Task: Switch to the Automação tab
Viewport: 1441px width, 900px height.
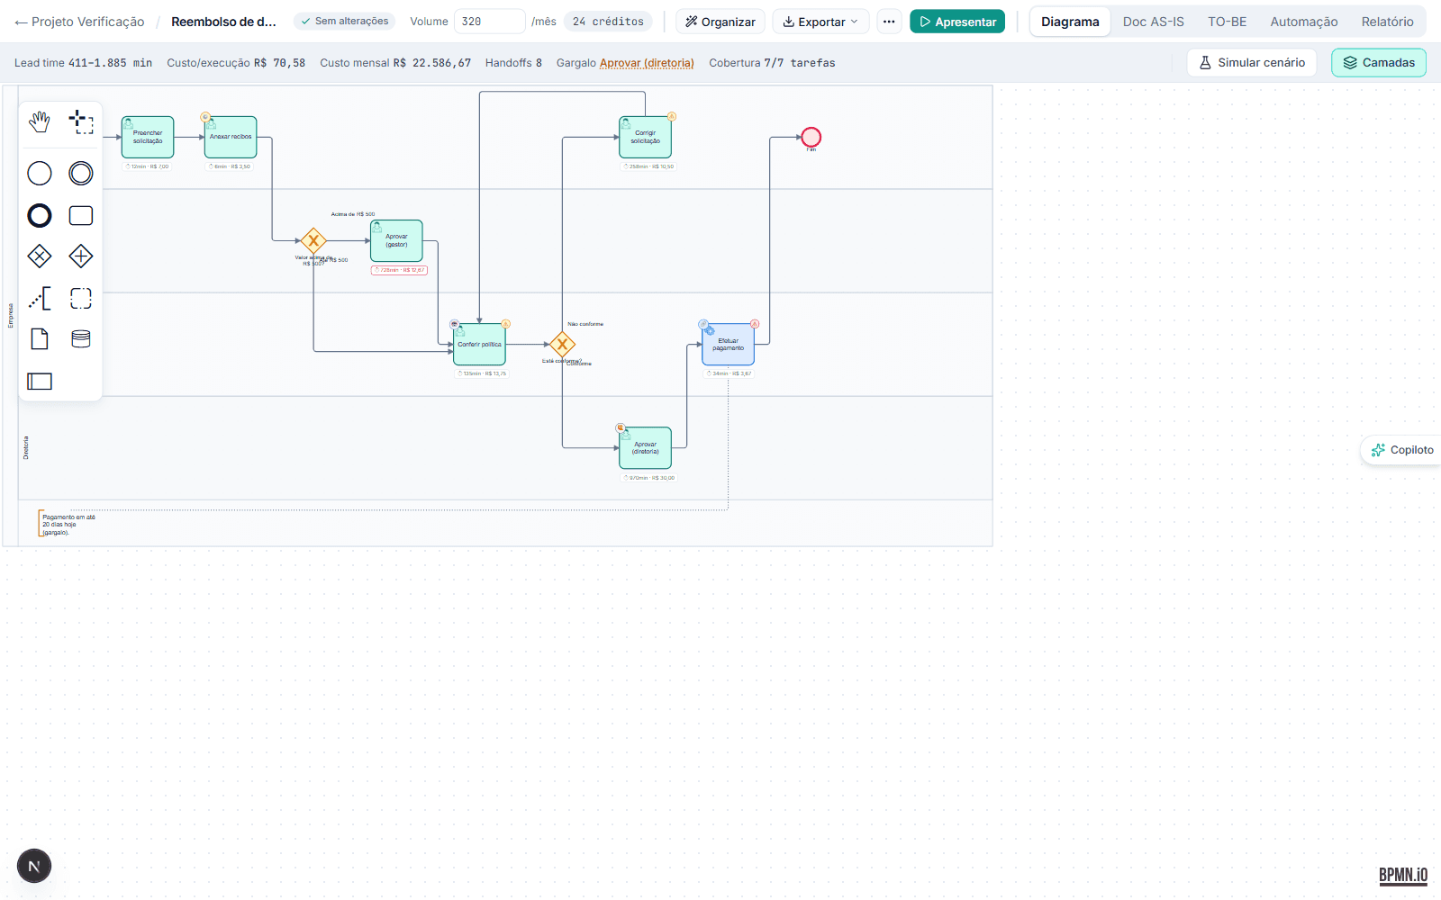Action: [1303, 22]
